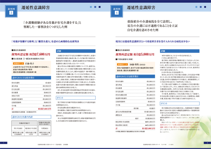
Task: Click case 4 red total 約1億5,000万円 in table
Action: [148, 129]
